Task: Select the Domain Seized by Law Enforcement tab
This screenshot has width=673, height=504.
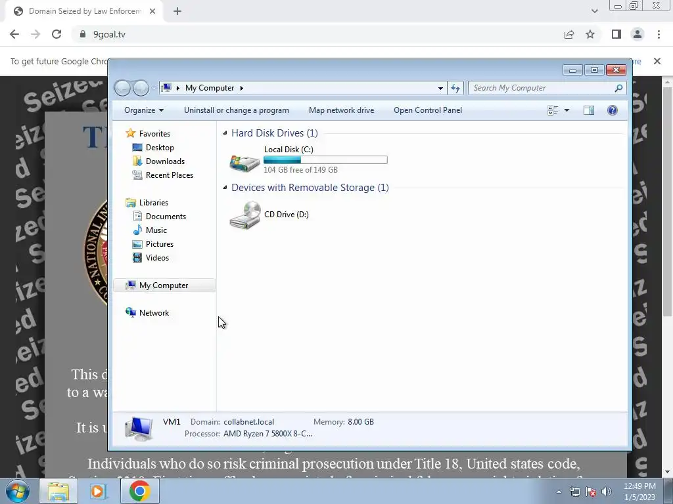Action: [83, 12]
